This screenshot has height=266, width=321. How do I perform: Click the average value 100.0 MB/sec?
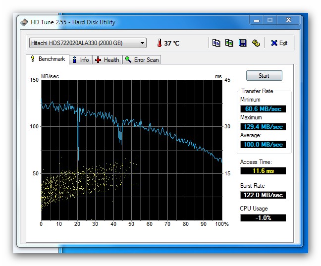coord(263,144)
